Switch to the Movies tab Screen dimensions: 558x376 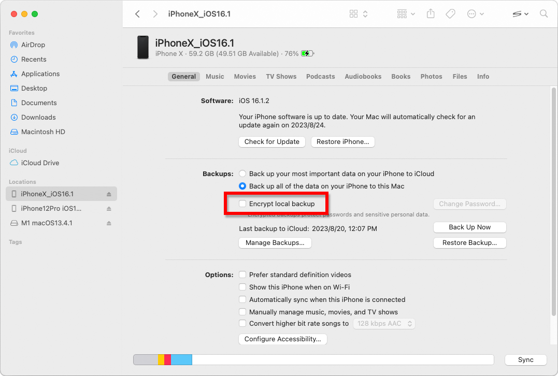click(245, 77)
